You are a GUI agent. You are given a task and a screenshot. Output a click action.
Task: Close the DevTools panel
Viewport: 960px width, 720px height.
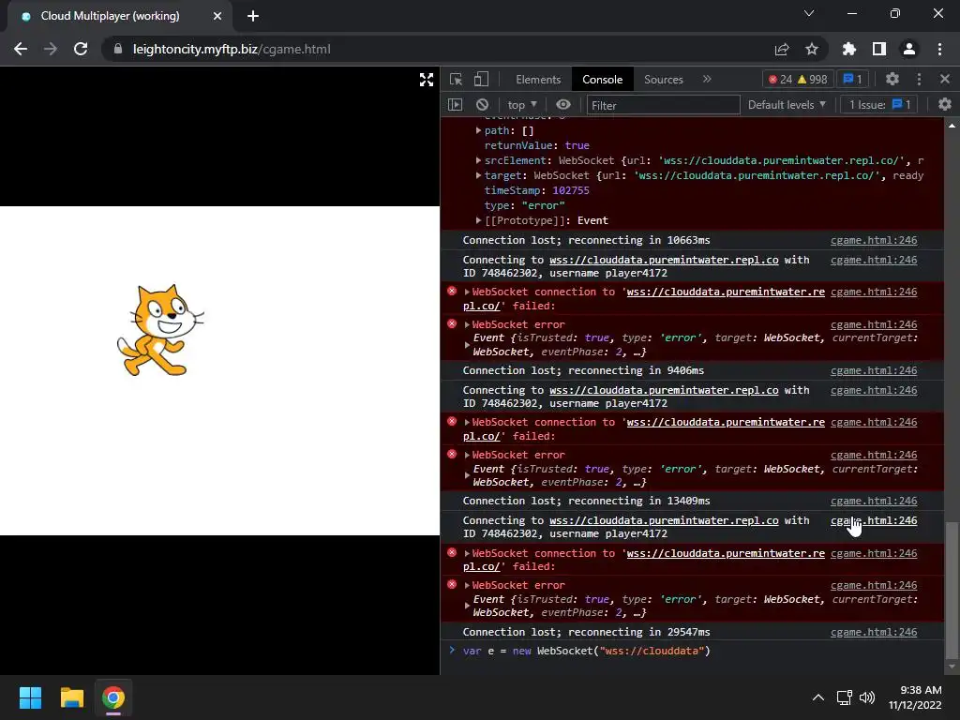(x=945, y=79)
